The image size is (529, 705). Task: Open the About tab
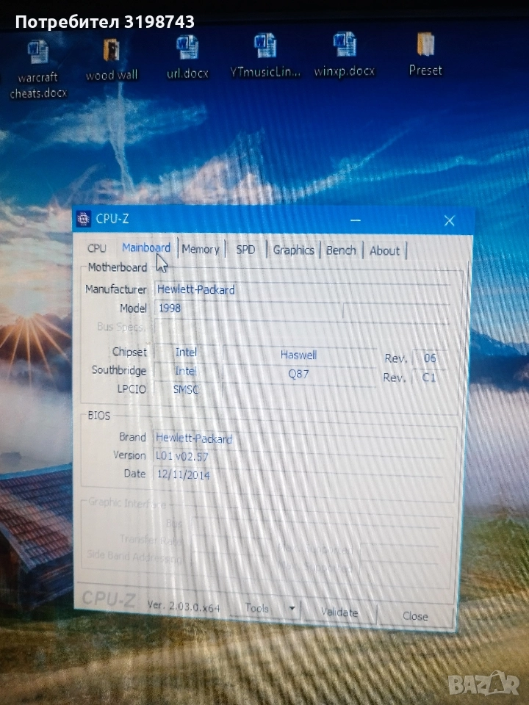coord(384,251)
